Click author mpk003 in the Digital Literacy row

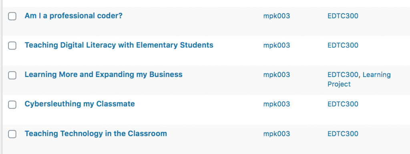coord(277,45)
